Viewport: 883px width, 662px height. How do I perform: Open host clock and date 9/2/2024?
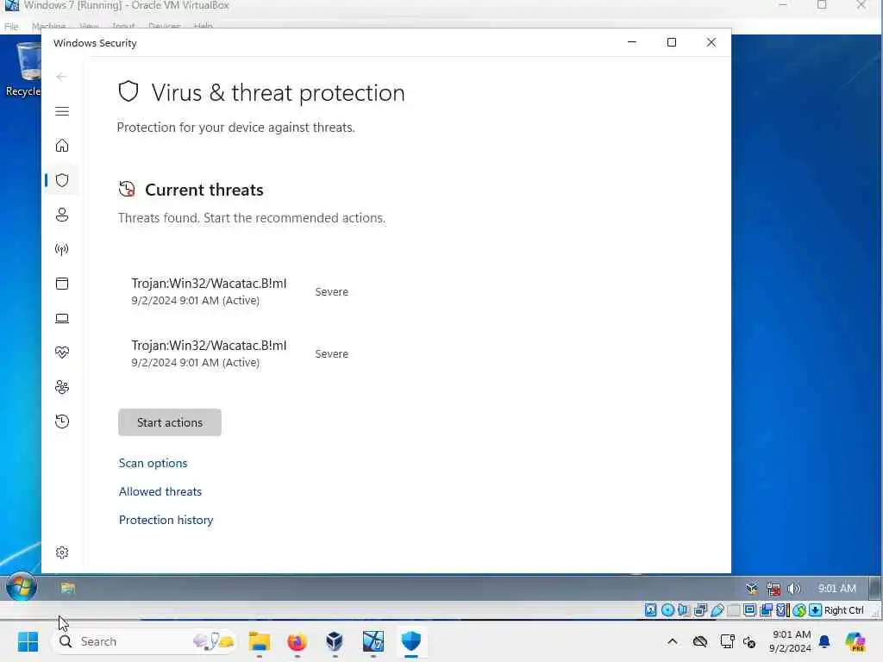790,641
